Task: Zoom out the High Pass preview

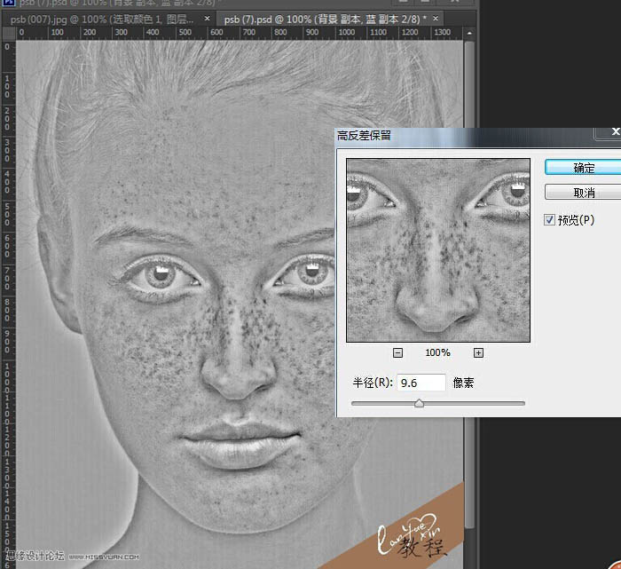Action: (x=397, y=352)
